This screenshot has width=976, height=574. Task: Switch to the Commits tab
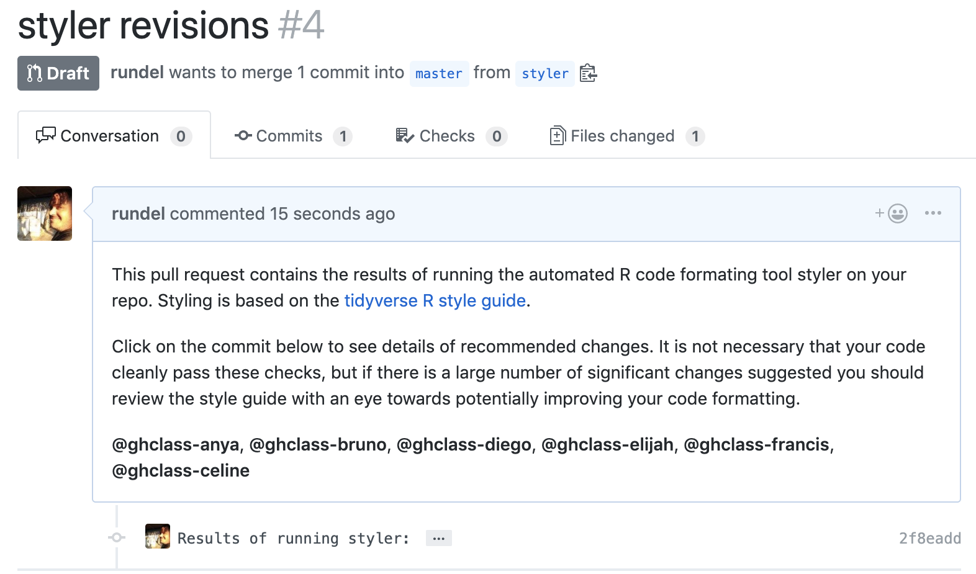(293, 136)
